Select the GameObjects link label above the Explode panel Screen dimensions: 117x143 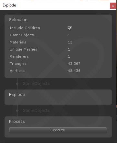(36, 84)
